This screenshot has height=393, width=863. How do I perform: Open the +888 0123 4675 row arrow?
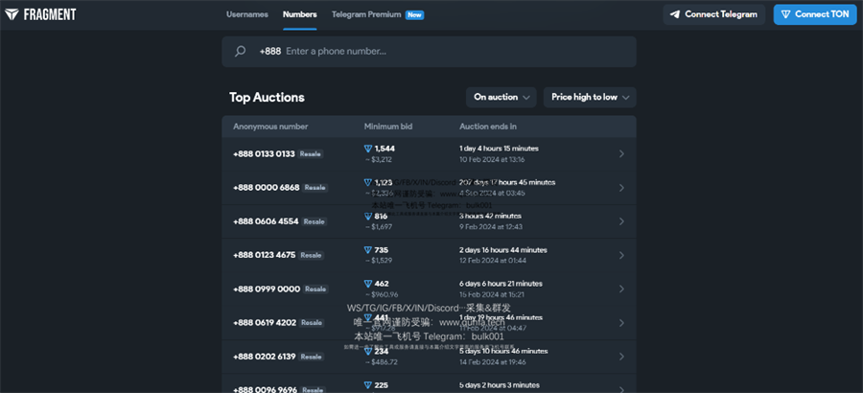click(x=621, y=255)
